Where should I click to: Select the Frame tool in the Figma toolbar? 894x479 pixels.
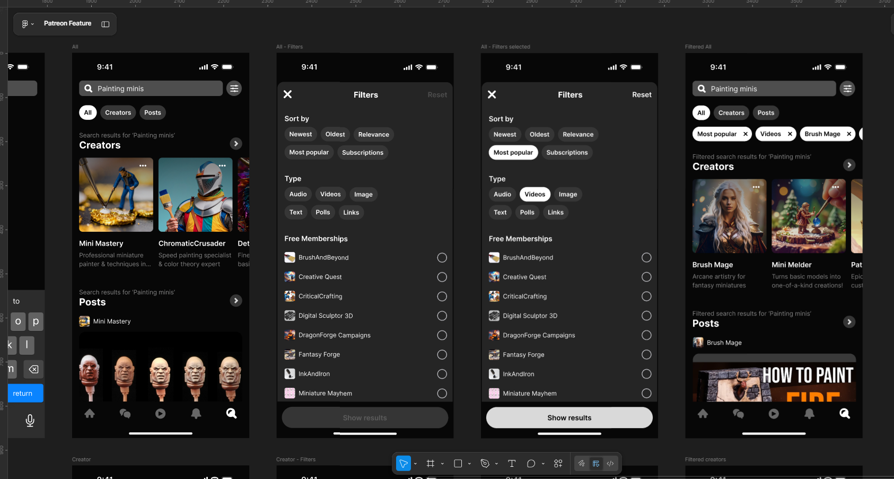[x=431, y=463]
